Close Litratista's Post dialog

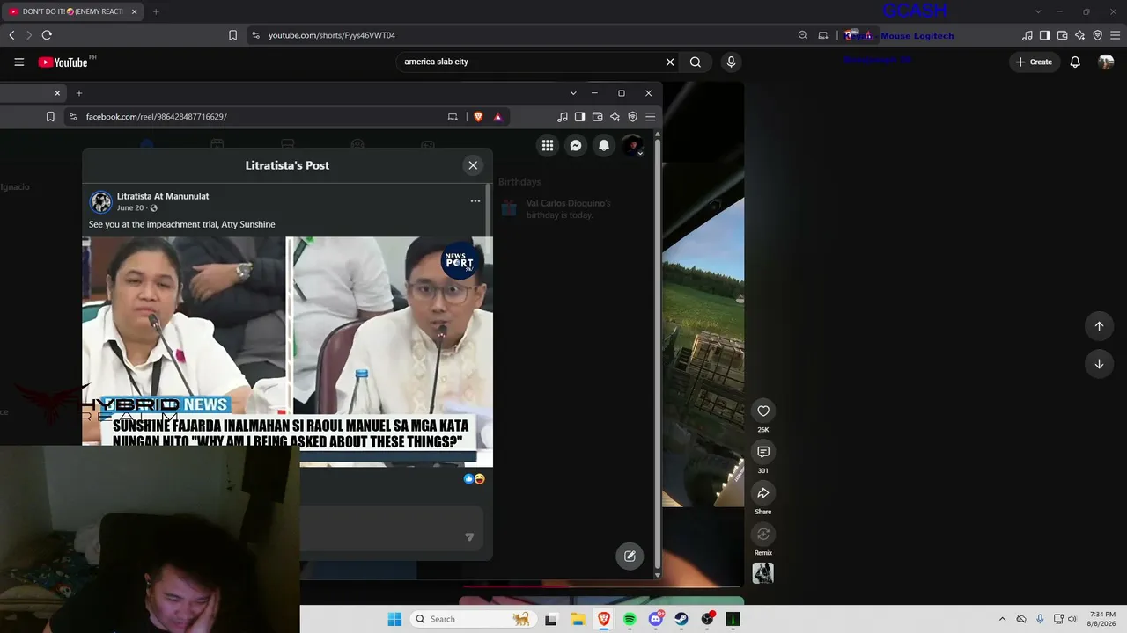473,165
